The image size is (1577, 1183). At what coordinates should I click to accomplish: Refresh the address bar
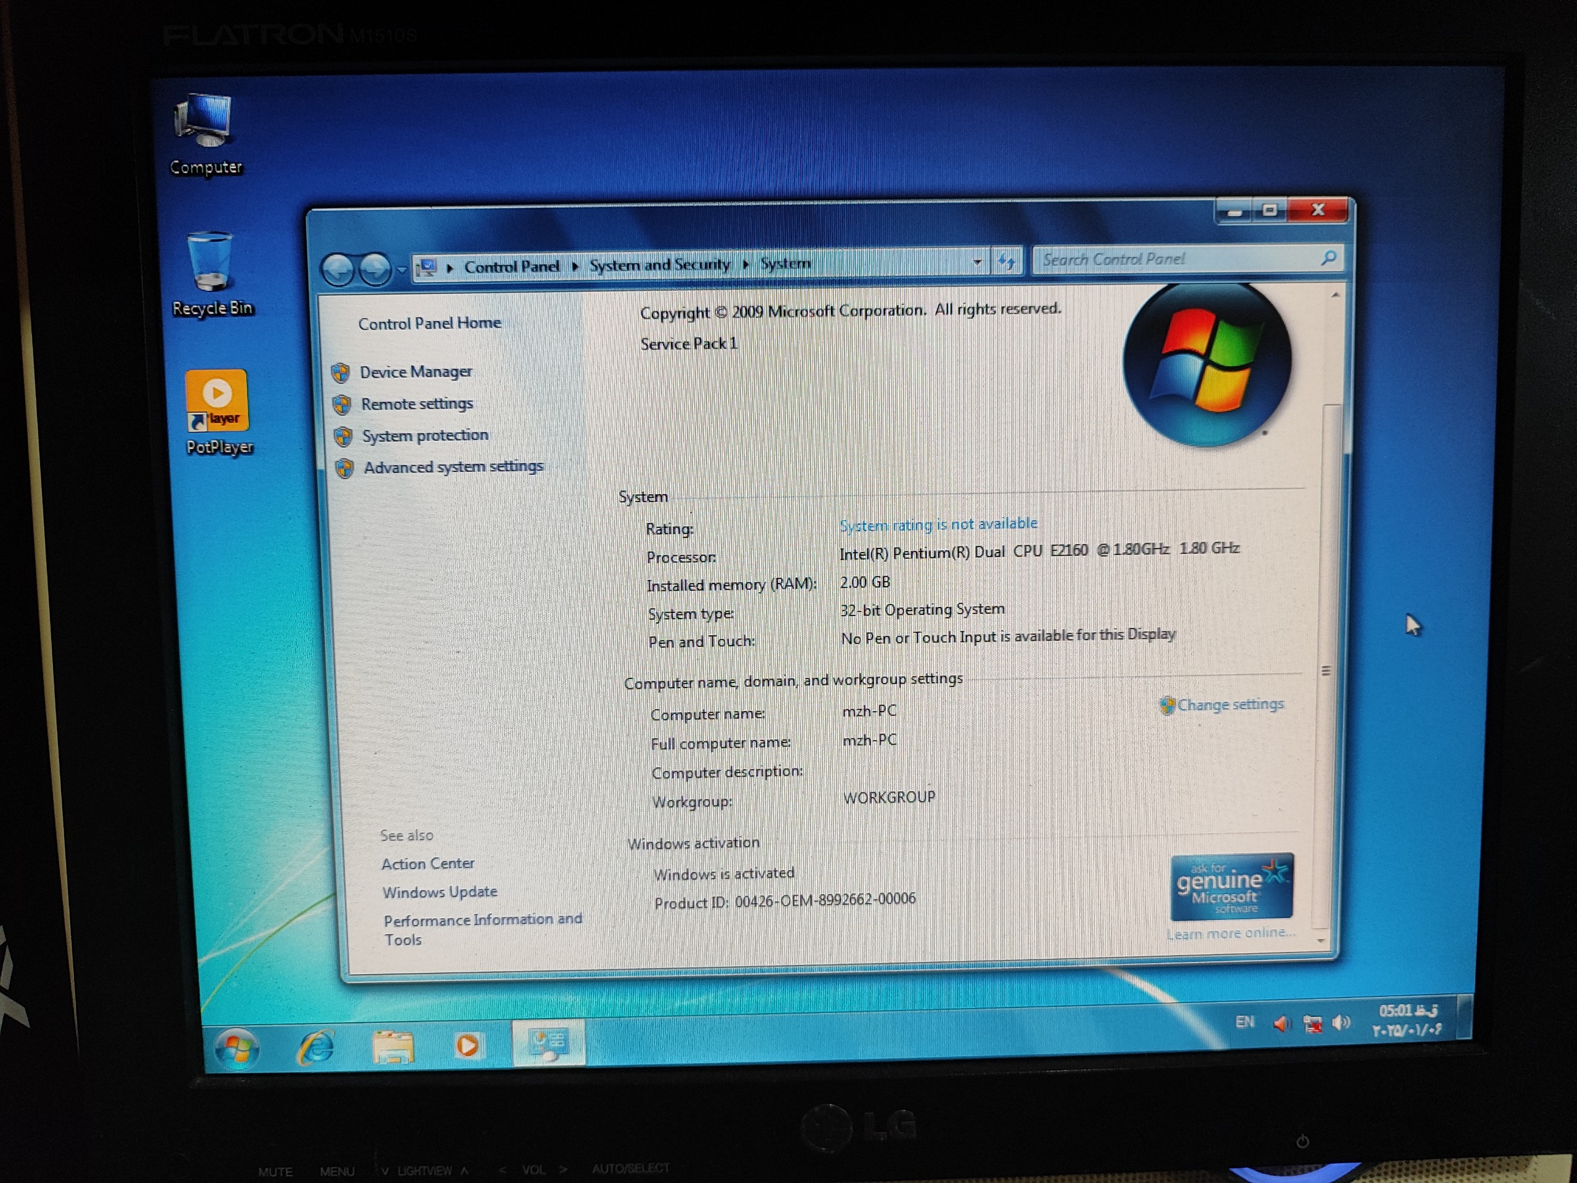1007,261
